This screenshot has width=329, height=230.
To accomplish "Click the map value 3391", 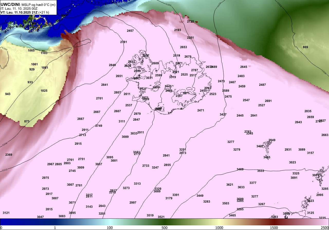I will pyautogui.click(x=176, y=195).
